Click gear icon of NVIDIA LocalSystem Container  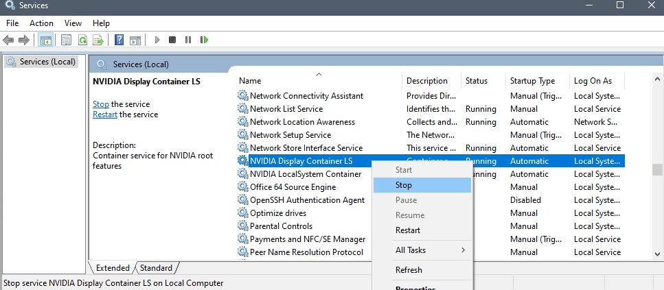coord(242,173)
